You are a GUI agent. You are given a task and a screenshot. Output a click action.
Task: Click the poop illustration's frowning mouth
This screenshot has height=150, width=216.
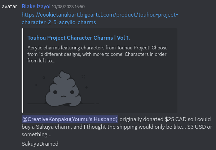coord(63,97)
